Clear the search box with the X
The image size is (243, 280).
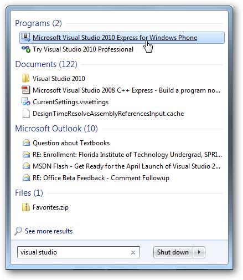point(133,252)
